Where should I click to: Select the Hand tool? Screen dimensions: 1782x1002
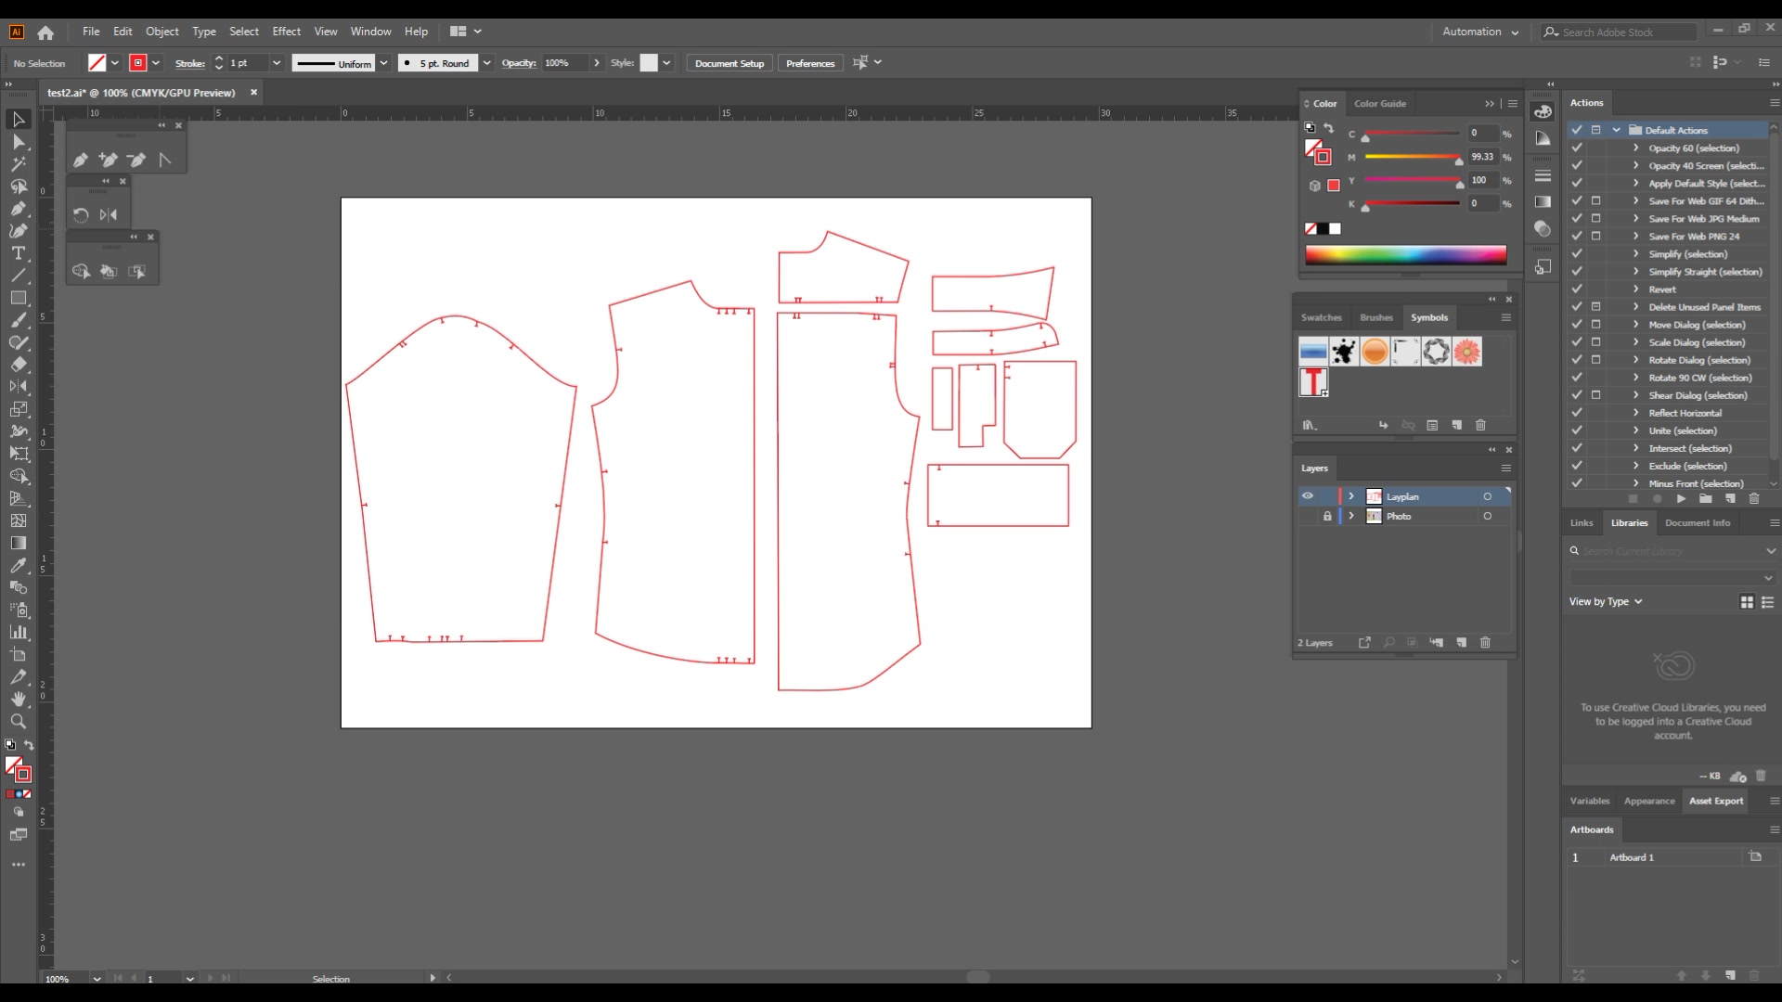[18, 700]
